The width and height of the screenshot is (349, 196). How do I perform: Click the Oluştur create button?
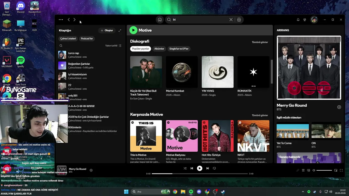pyautogui.click(x=107, y=30)
